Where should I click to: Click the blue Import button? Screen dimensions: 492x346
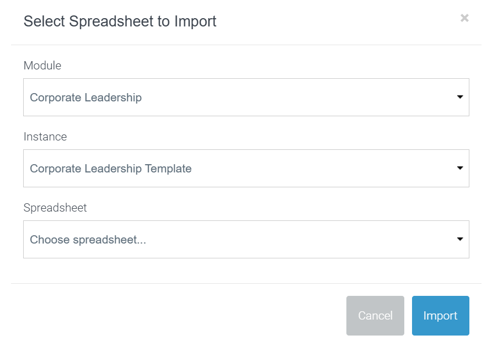pos(440,316)
